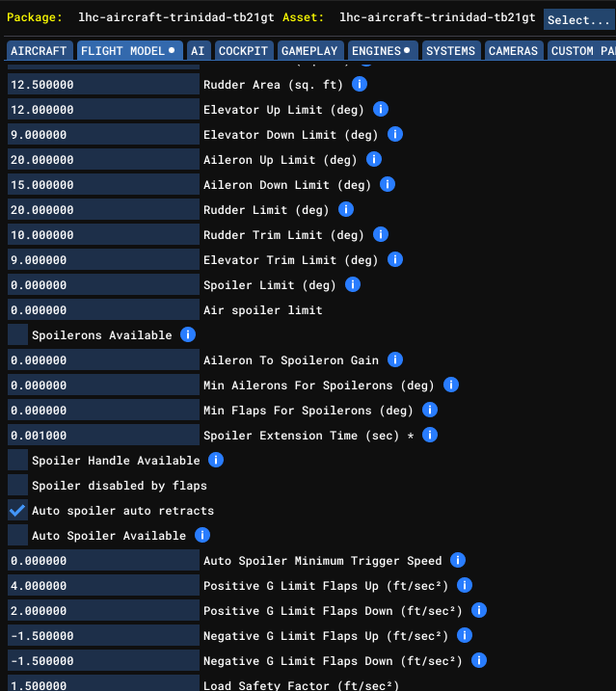Edit the Elevator Down Limit field

tap(103, 134)
